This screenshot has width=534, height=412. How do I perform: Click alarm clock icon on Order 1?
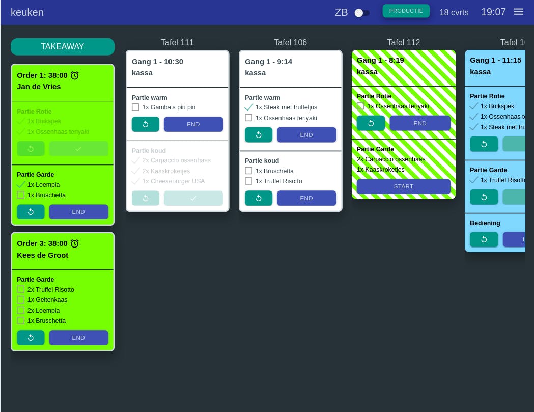75,75
